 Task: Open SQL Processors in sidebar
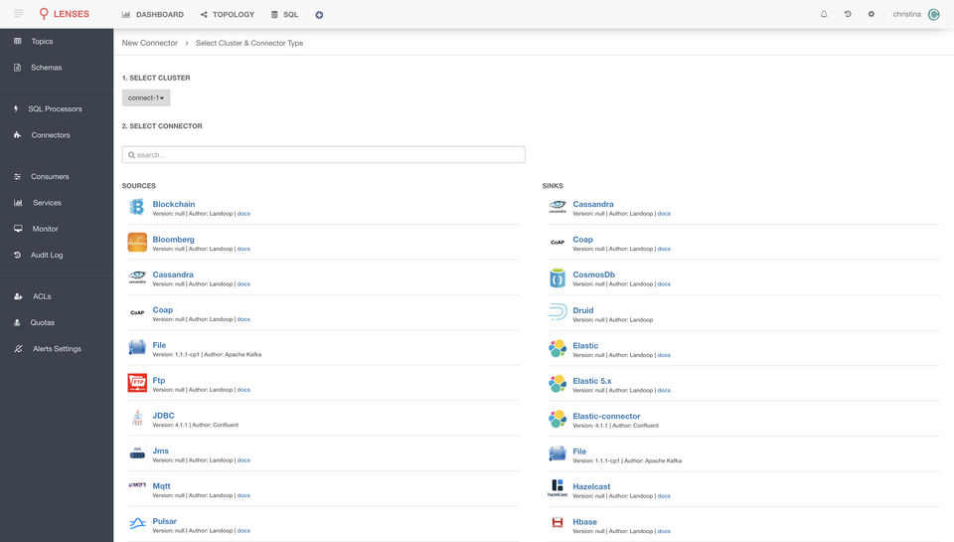[55, 109]
